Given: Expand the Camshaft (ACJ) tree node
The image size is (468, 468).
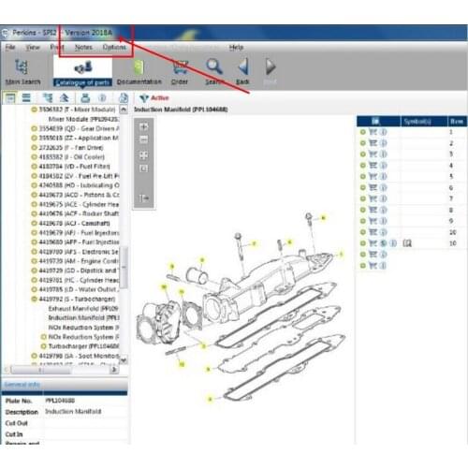Looking at the screenshot, I should tap(35, 224).
